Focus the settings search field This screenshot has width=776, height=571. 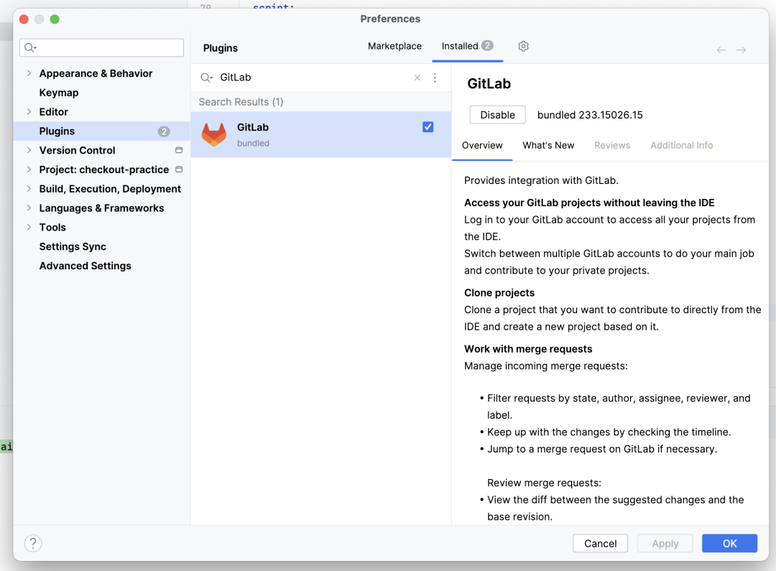pos(101,47)
